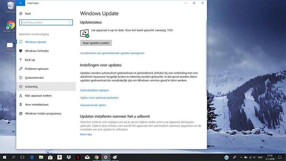Click the Voor ontwikkelaars tools icon

tap(21, 104)
